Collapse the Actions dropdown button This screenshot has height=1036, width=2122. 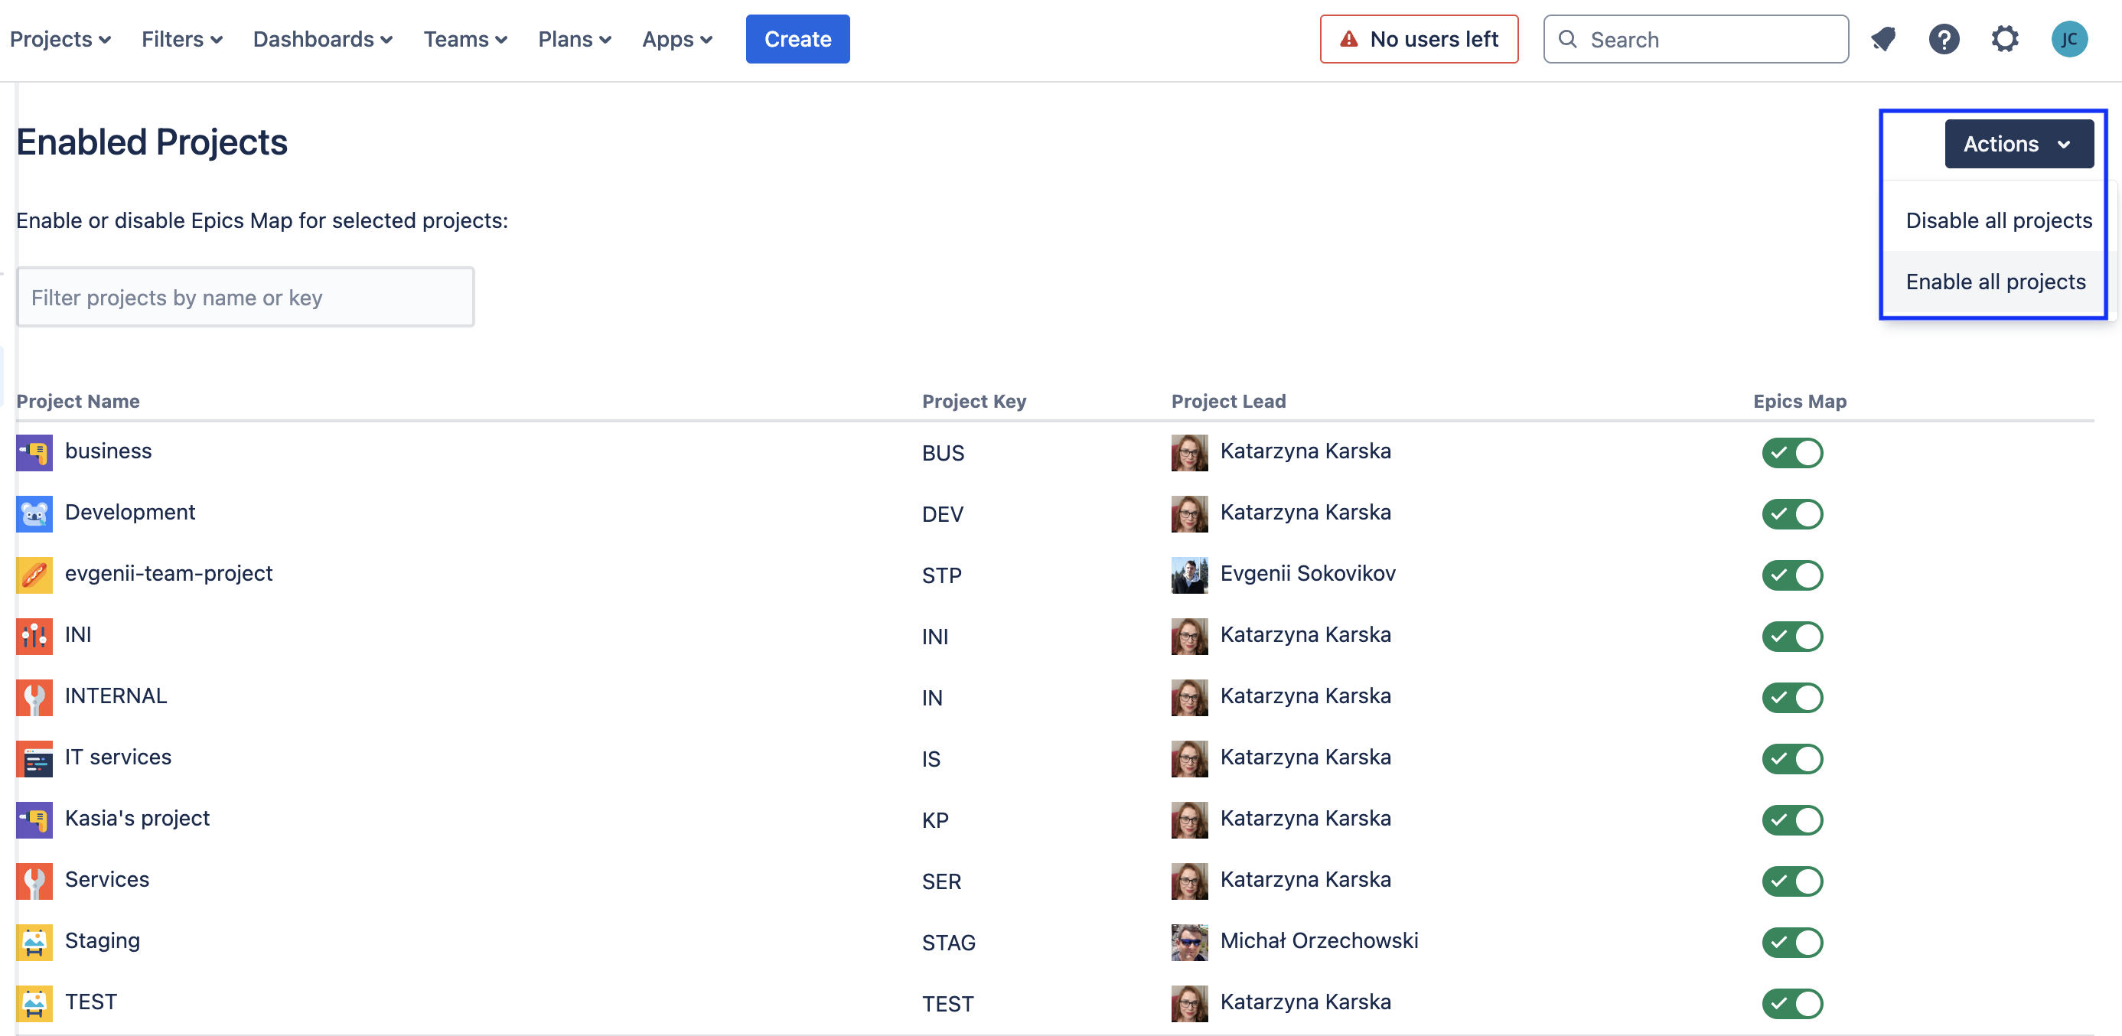coord(2018,143)
